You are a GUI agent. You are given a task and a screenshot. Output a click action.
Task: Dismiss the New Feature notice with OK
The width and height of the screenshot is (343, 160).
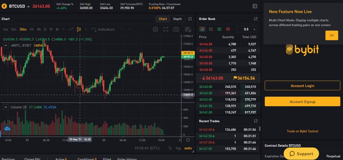point(332,36)
